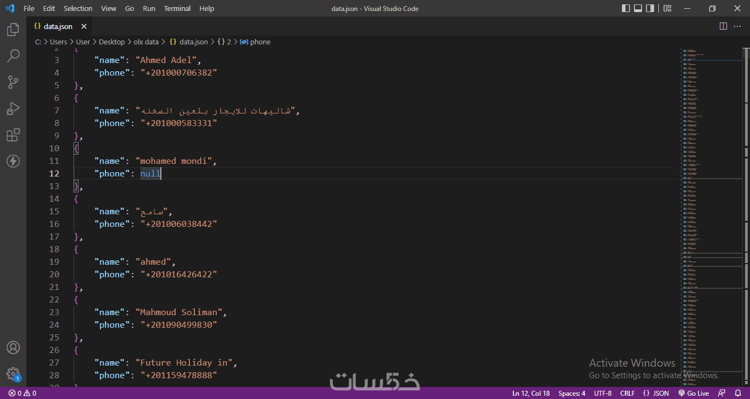The width and height of the screenshot is (750, 399).
Task: Click errors and warnings count in status bar
Action: click(23, 393)
